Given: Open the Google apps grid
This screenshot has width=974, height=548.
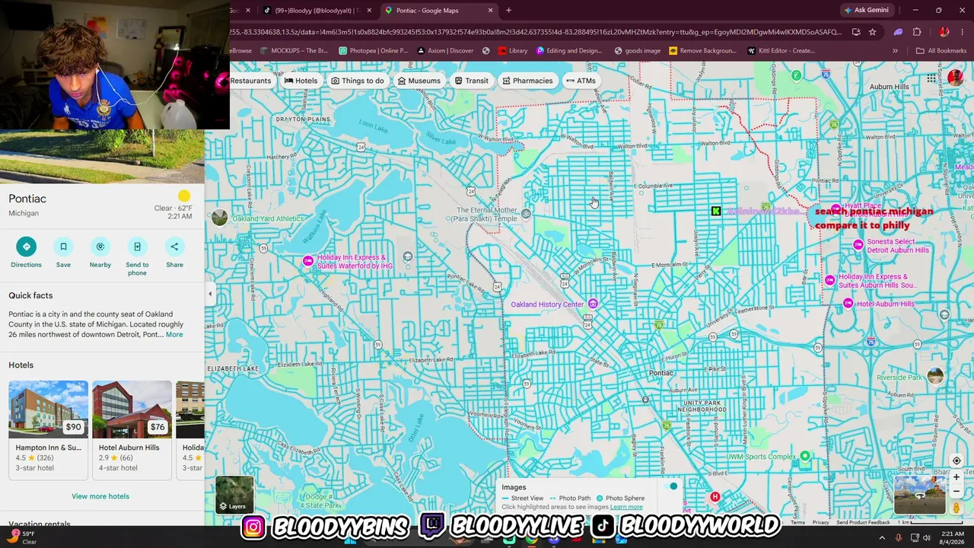Looking at the screenshot, I should [931, 78].
